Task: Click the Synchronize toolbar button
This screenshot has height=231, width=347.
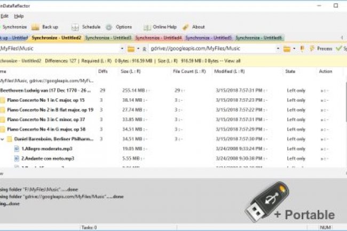Action: [x=15, y=27]
